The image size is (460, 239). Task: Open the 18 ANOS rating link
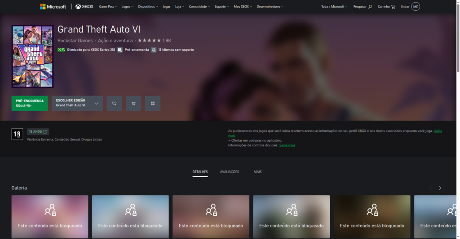(38, 131)
